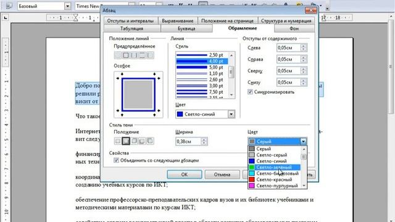
Task: Close the Абзац dialog
Action: point(310,10)
